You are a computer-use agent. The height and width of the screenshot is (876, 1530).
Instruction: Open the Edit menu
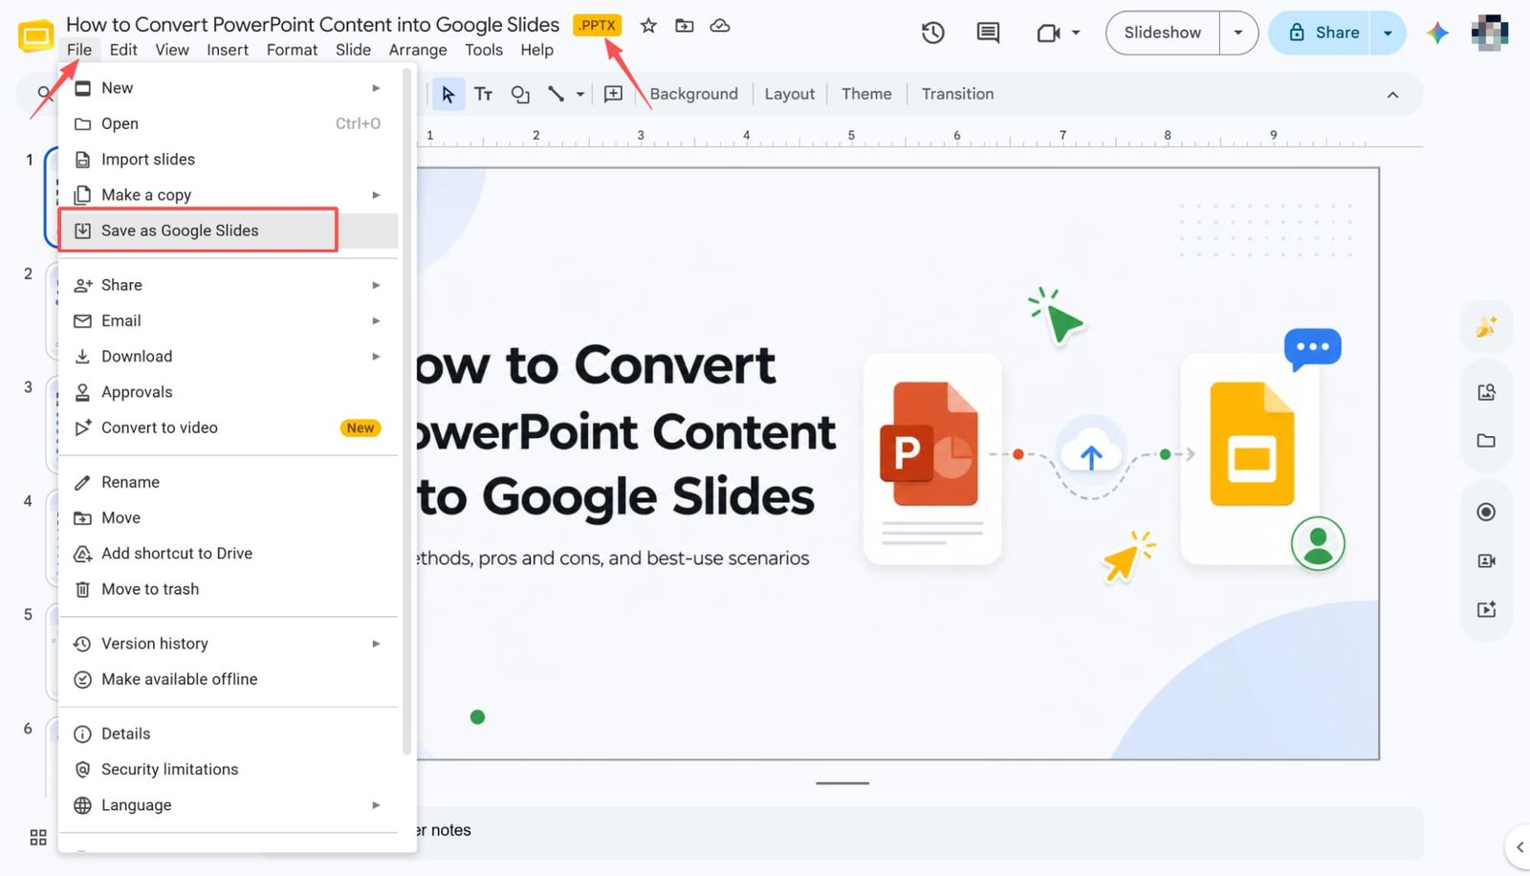pos(123,50)
